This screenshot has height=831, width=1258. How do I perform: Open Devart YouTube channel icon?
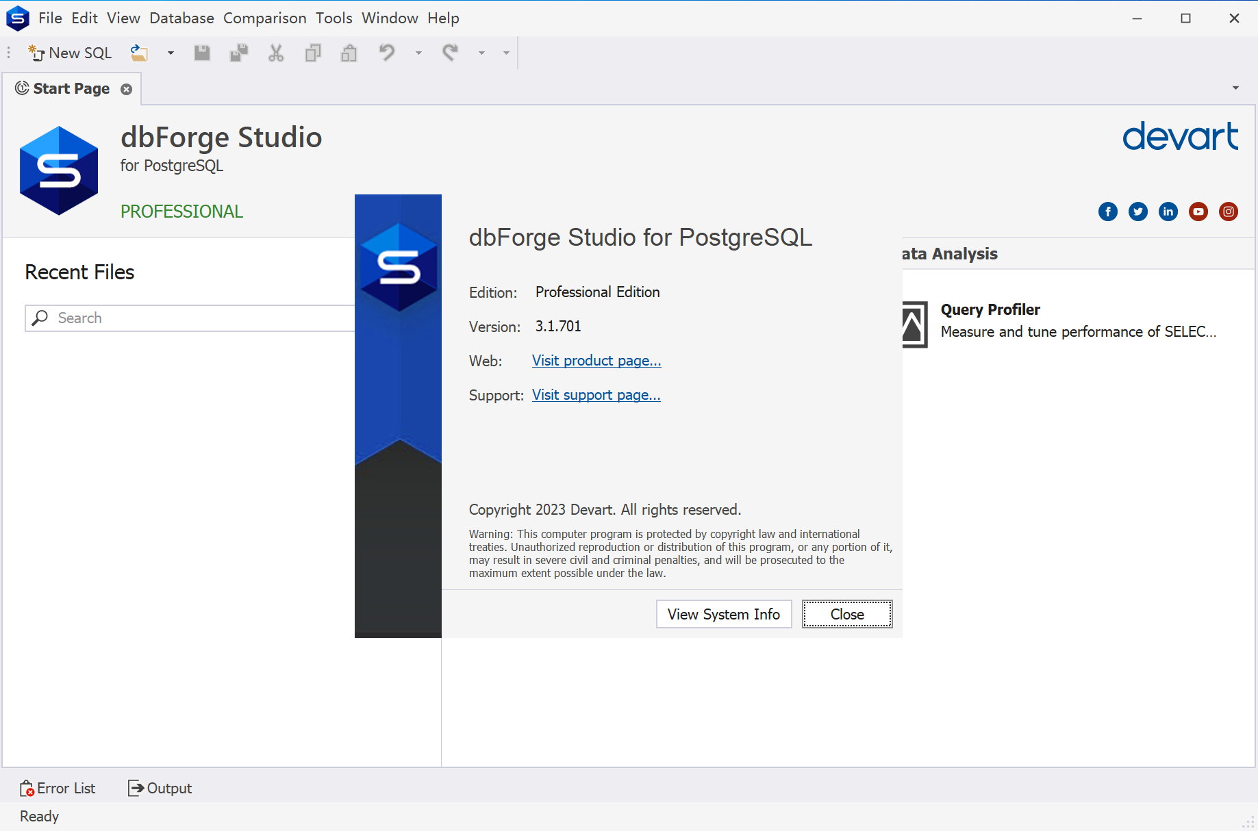click(1198, 212)
